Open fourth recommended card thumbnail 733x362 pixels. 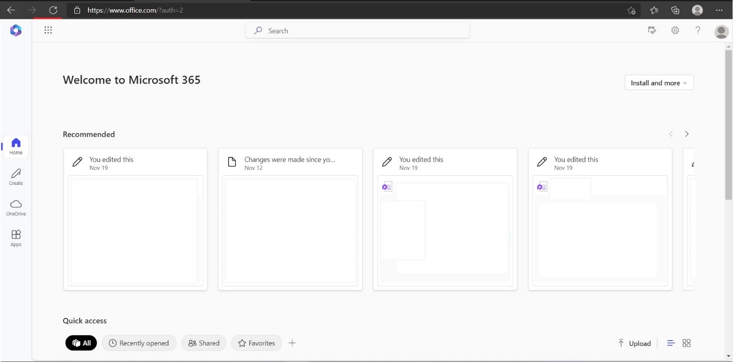600,231
